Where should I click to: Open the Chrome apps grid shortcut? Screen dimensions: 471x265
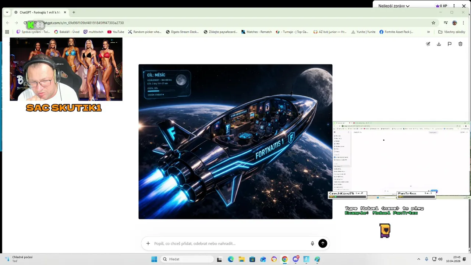pyautogui.click(x=7, y=32)
